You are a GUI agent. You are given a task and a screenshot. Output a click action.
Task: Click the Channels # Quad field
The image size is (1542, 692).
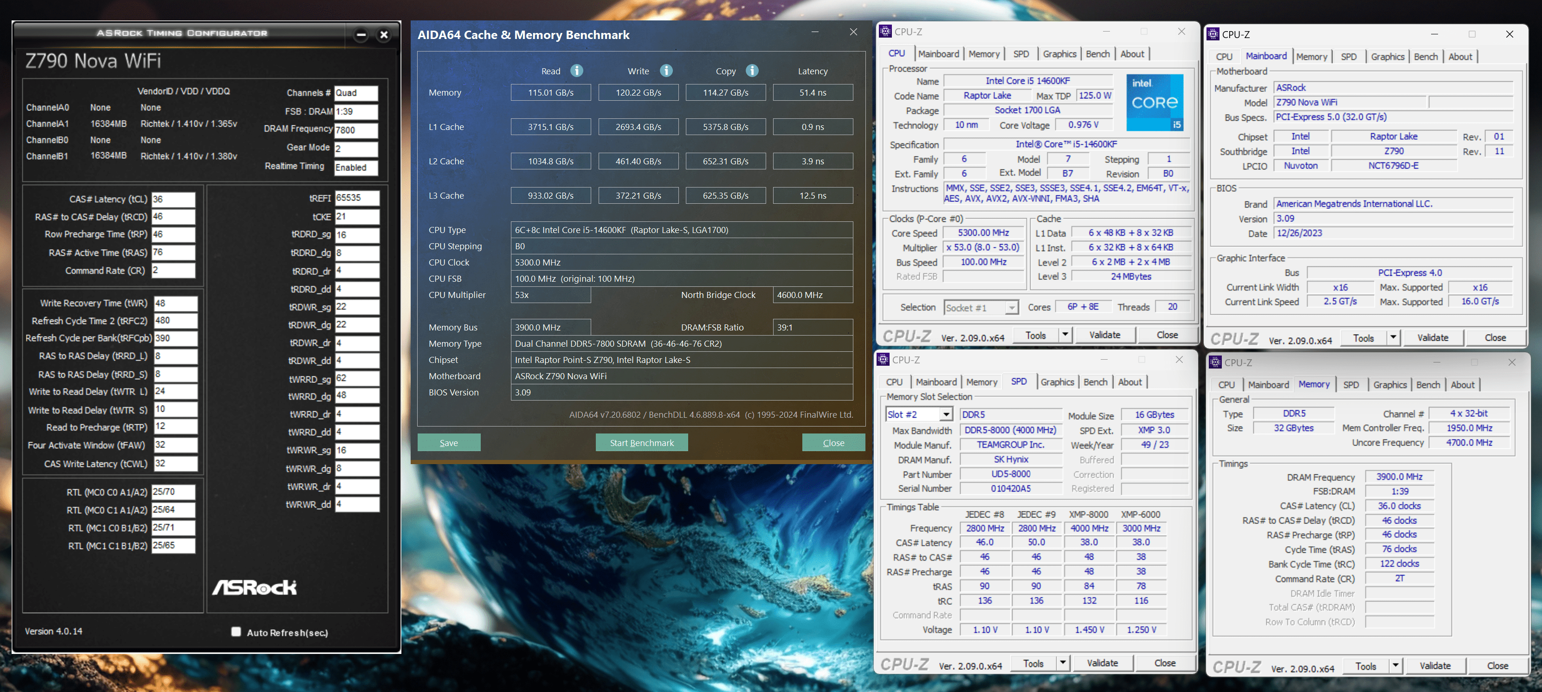pyautogui.click(x=356, y=93)
